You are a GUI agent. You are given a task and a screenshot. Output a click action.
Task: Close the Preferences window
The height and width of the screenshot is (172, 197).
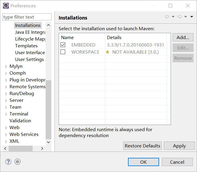[188, 6]
